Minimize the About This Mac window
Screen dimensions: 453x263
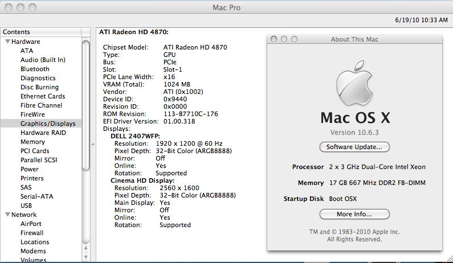click(x=284, y=39)
